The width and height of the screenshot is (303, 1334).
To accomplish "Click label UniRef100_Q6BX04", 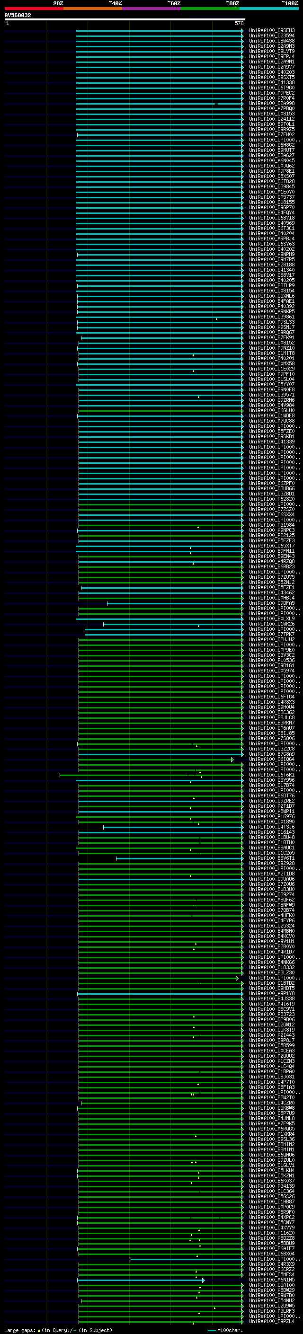I will tap(271, 1254).
